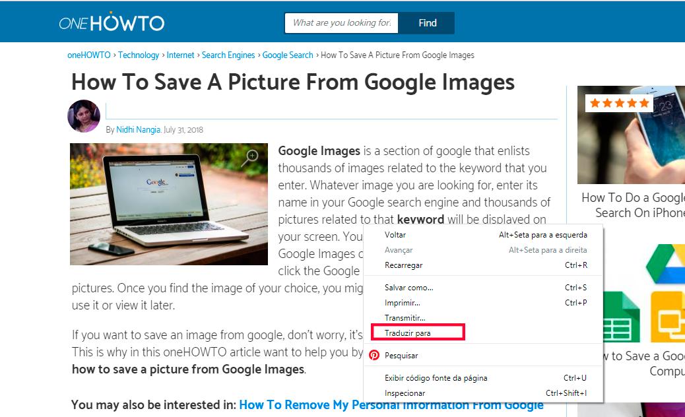
Task: Open the laptop article thumbnail image
Action: (x=169, y=205)
